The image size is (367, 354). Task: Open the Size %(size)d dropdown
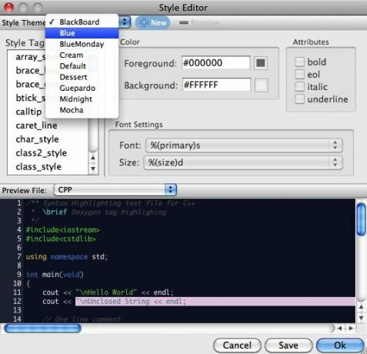point(243,162)
